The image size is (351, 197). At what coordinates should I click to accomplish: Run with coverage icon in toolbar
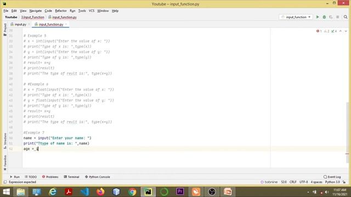click(331, 17)
